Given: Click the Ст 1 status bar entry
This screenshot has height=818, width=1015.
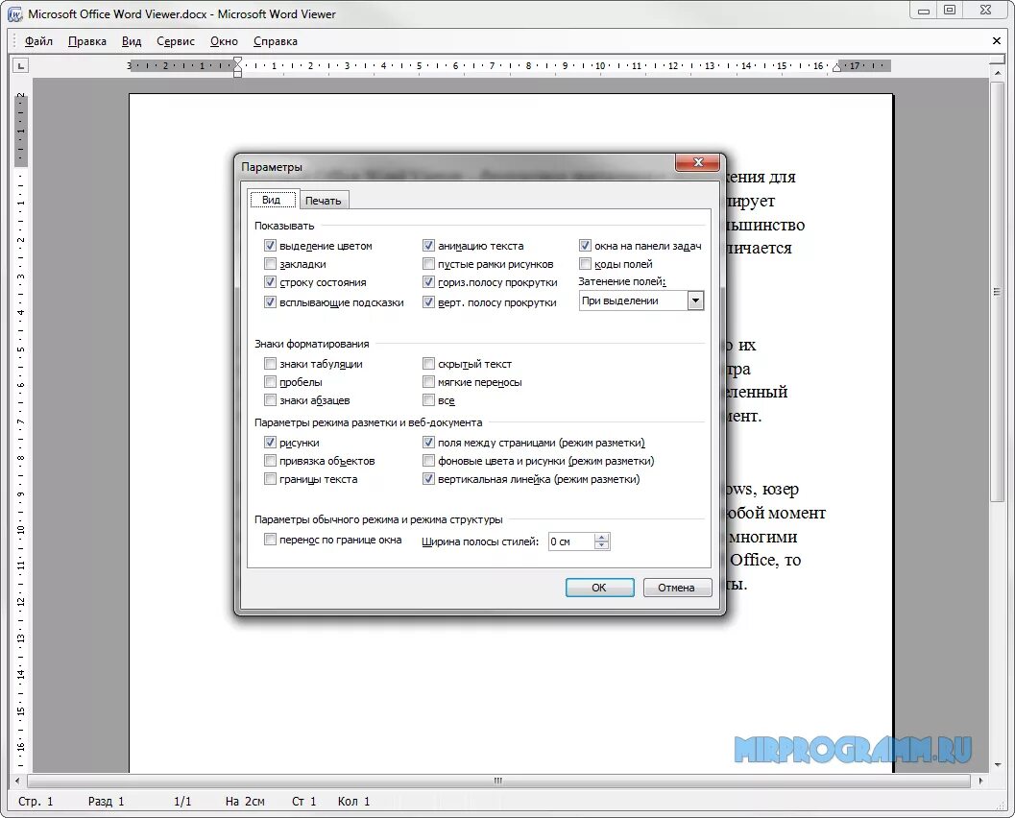Looking at the screenshot, I should point(303,801).
